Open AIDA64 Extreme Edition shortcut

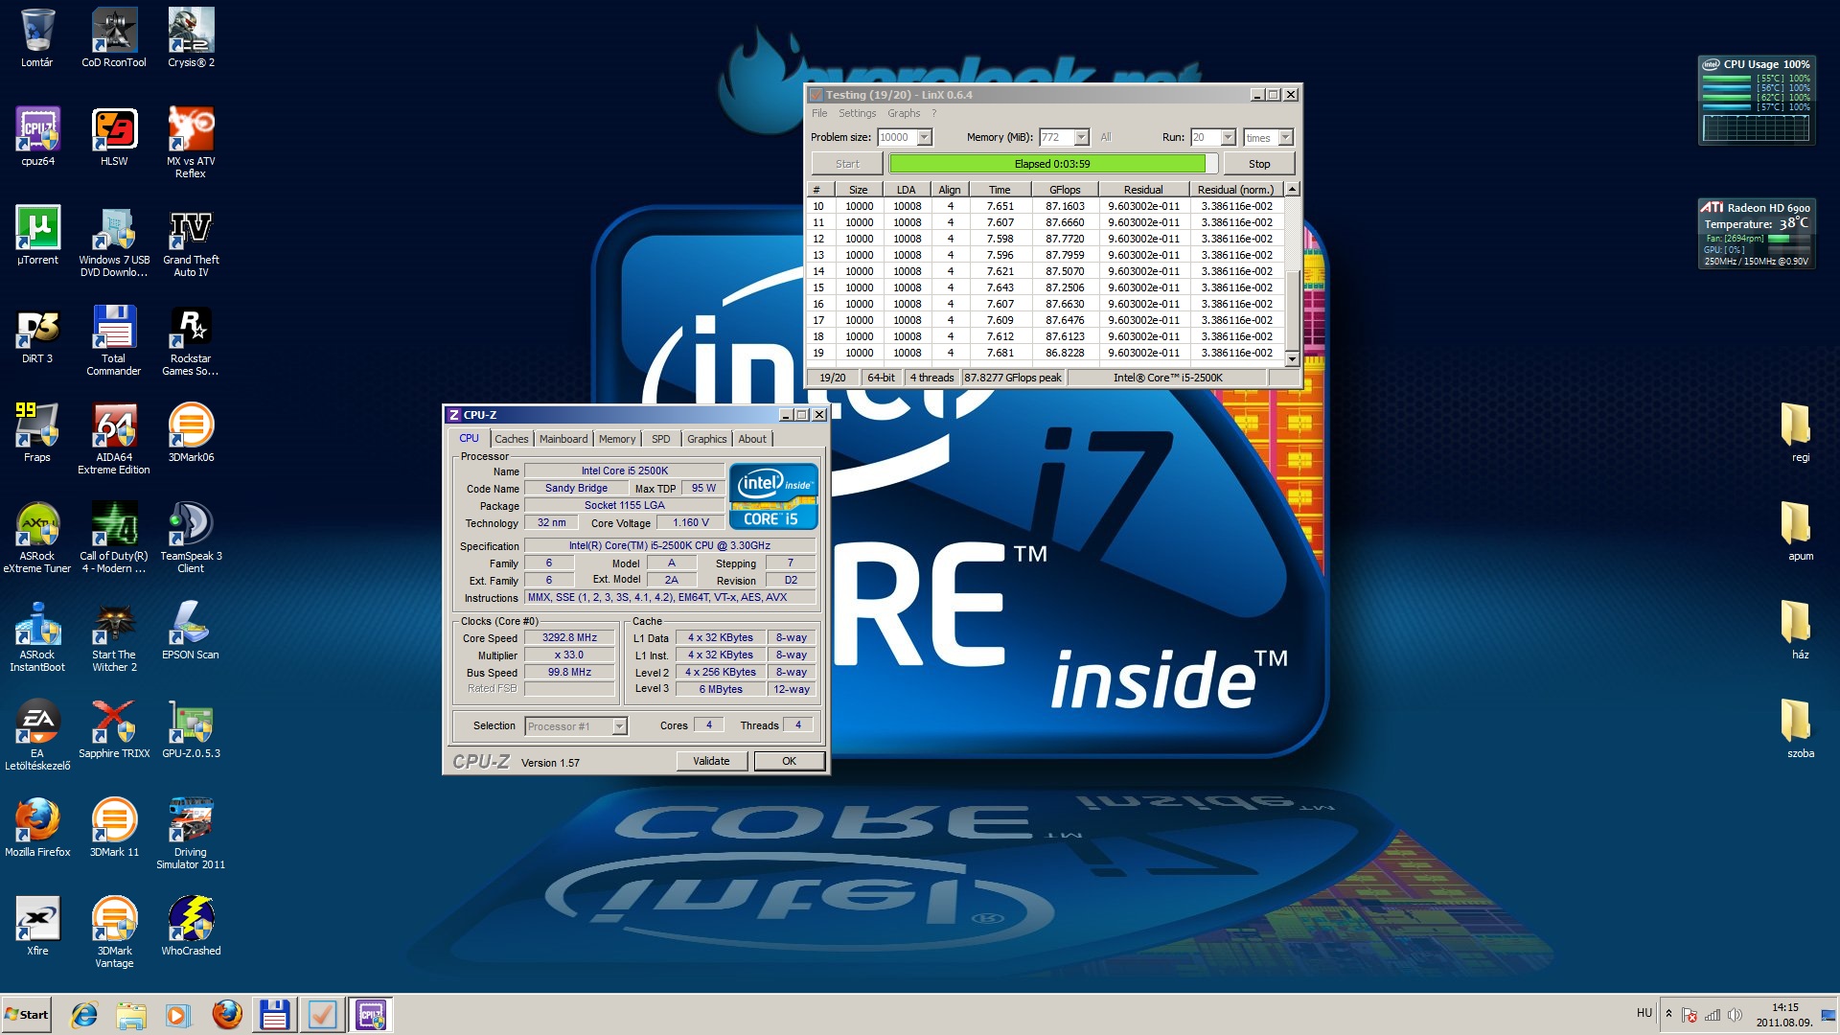point(114,439)
